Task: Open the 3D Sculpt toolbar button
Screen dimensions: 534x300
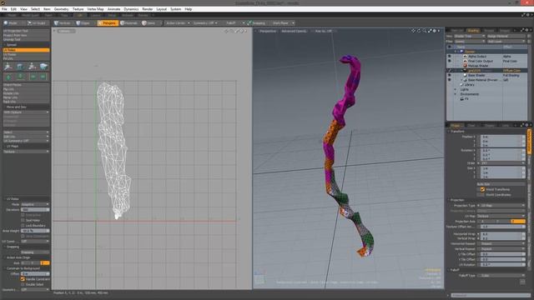Action: (37, 23)
